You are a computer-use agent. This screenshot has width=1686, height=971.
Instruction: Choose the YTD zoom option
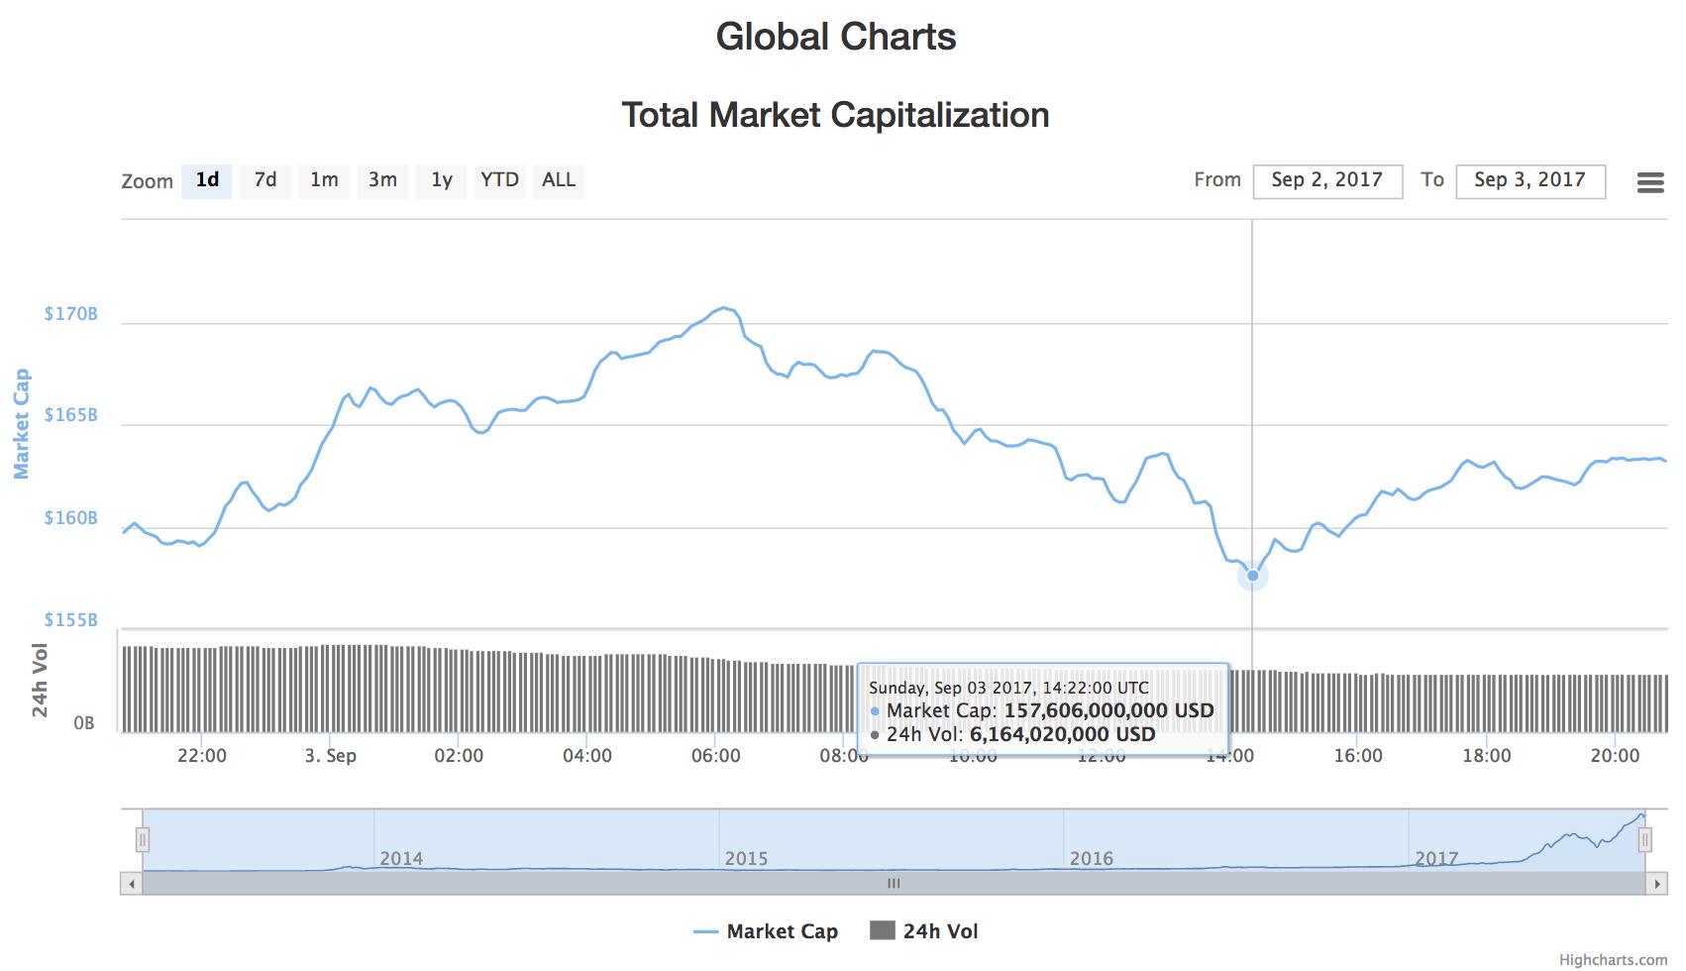pyautogui.click(x=499, y=180)
